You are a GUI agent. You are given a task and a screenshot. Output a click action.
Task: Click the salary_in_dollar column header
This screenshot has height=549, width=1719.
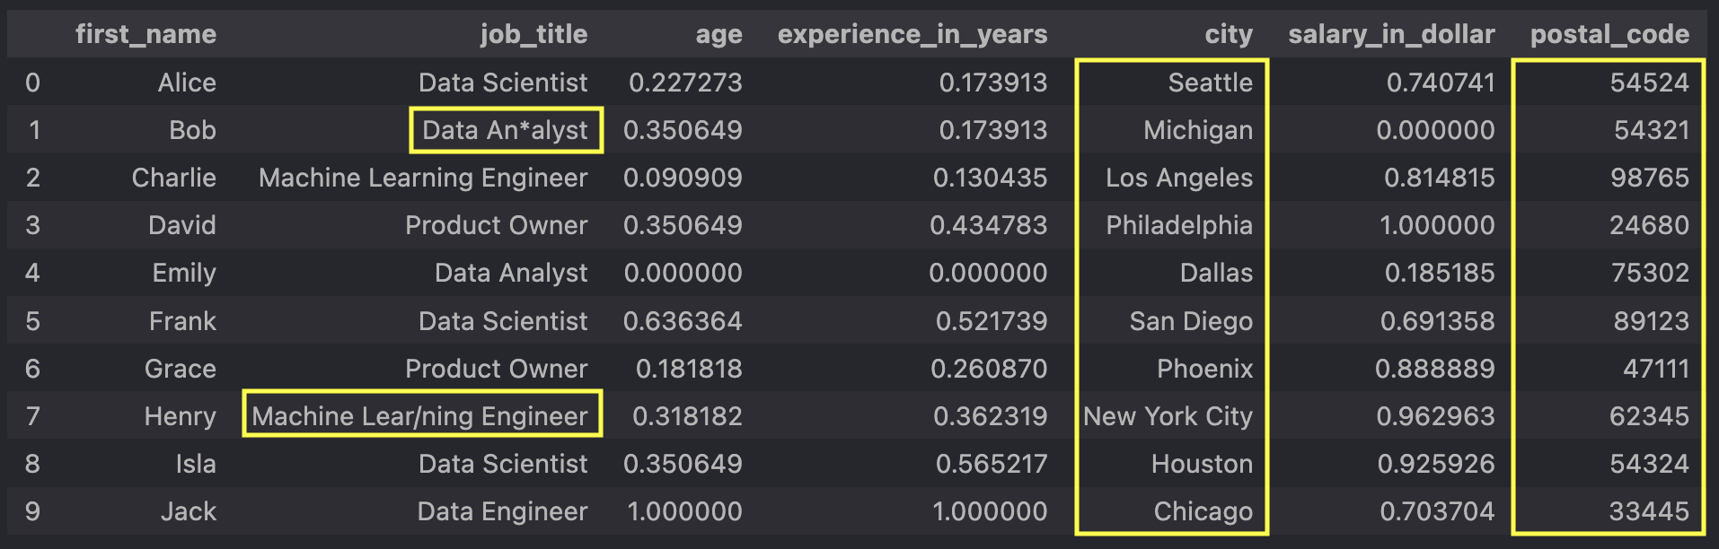(1391, 34)
